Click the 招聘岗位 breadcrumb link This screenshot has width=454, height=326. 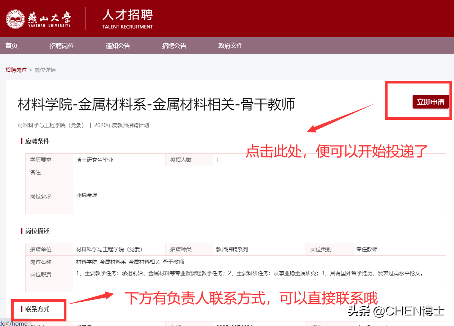16,70
